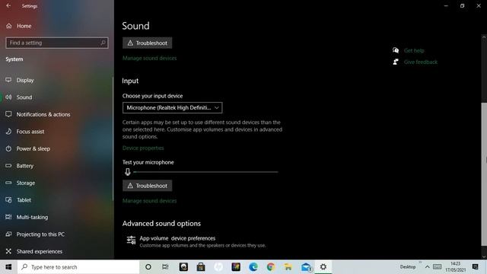Image resolution: width=487 pixels, height=274 pixels.
Task: Open the Get help link
Action: click(414, 50)
